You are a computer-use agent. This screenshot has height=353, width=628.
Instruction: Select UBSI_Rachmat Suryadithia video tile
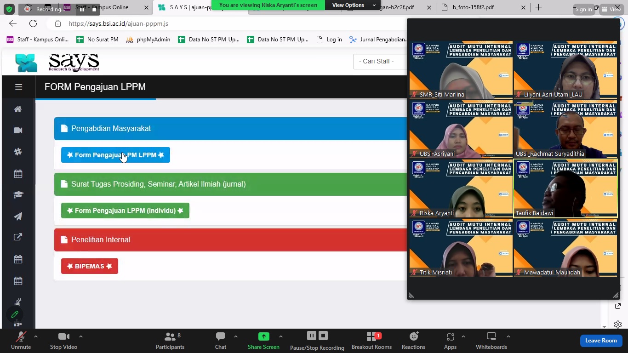(565, 129)
